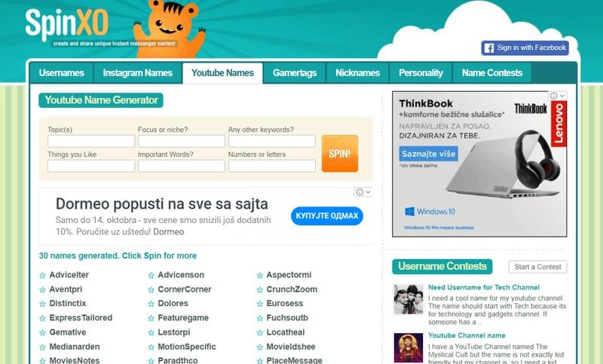
Task: Open the Instagram Names tab
Action: [x=138, y=73]
